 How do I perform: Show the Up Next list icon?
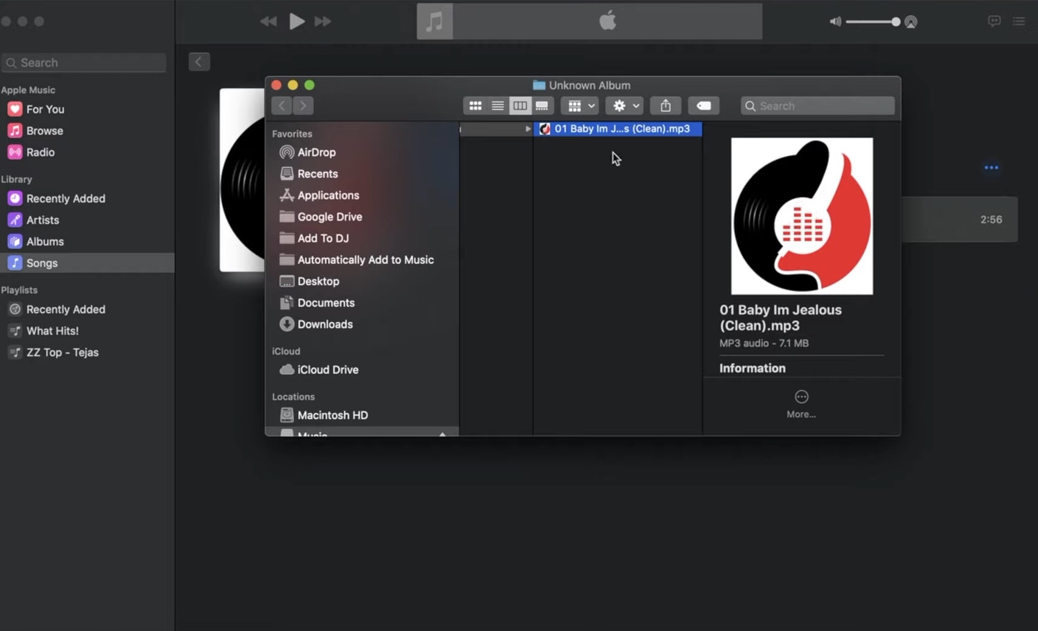[1019, 21]
